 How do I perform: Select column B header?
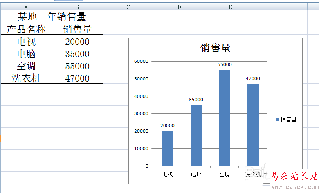pos(77,7)
